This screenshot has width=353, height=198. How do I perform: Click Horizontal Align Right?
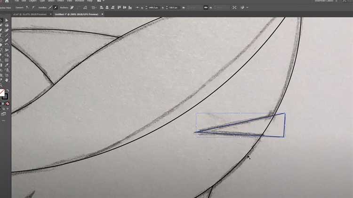(112, 8)
